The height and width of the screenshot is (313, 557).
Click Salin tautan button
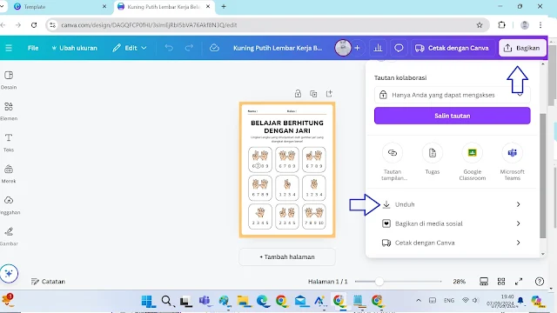pyautogui.click(x=452, y=116)
